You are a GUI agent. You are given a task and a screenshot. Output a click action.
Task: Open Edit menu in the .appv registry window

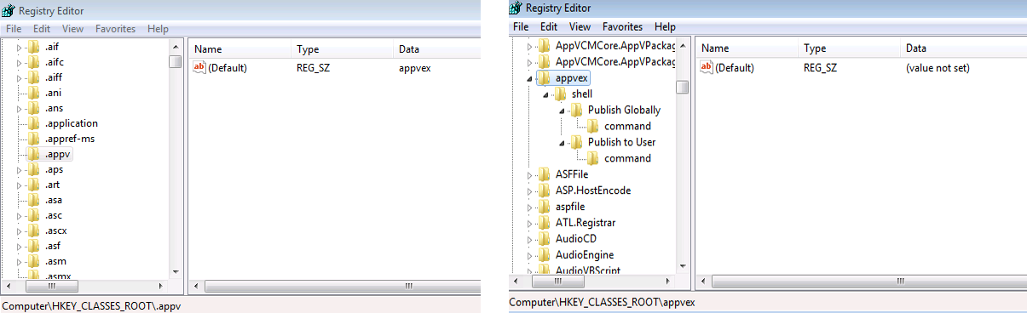42,29
